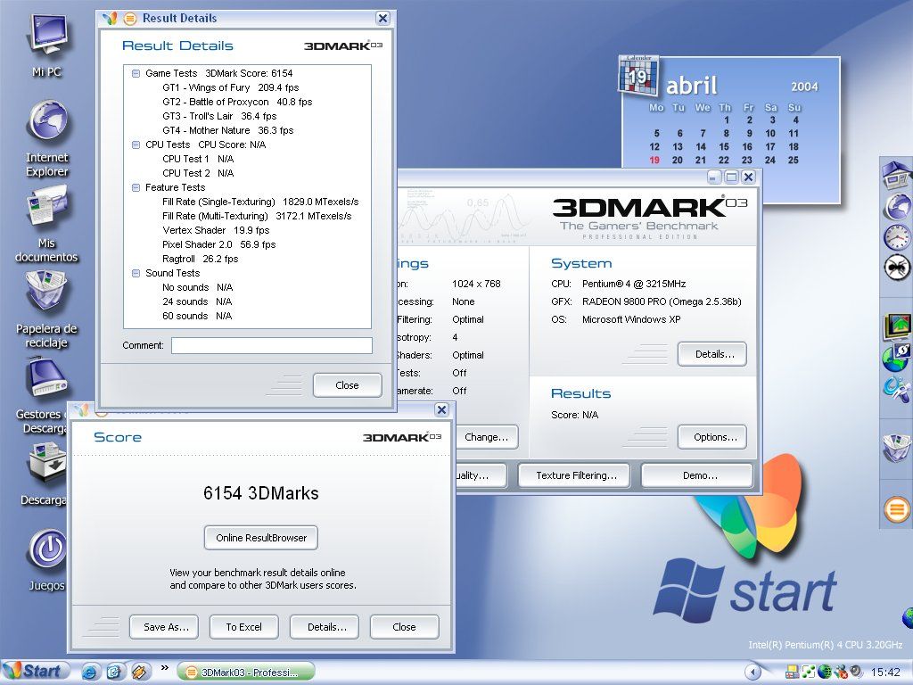Click clock icon in right sidebar dock
913x685 pixels.
point(896,237)
